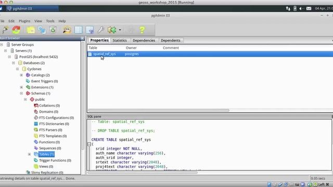Select PostGIS (localhost:5432) server

39,57
